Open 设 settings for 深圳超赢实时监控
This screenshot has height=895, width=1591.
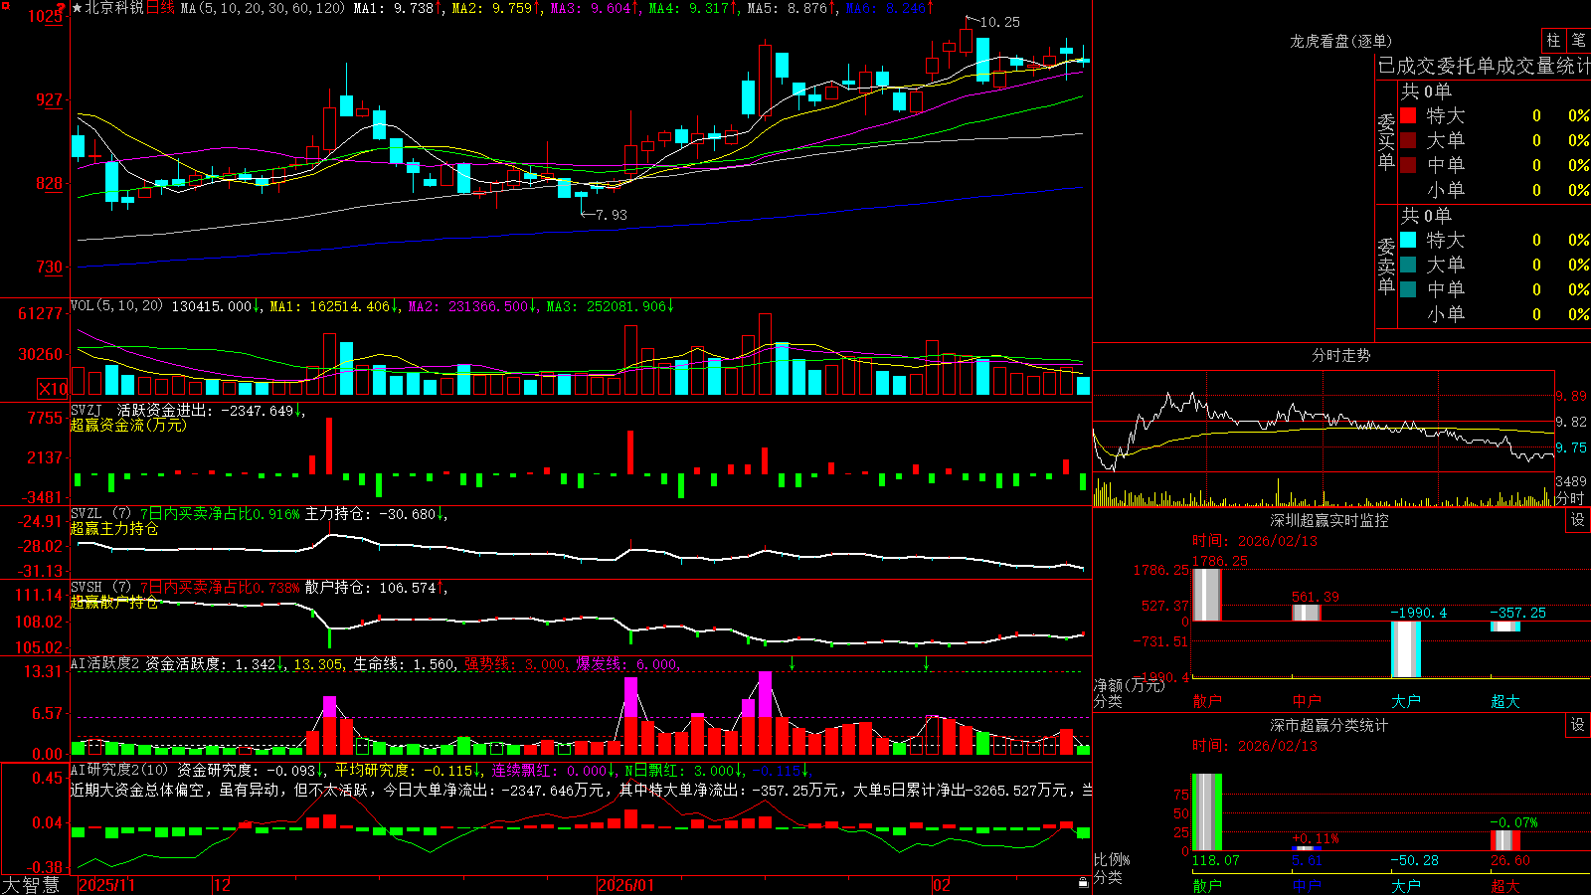click(x=1578, y=520)
